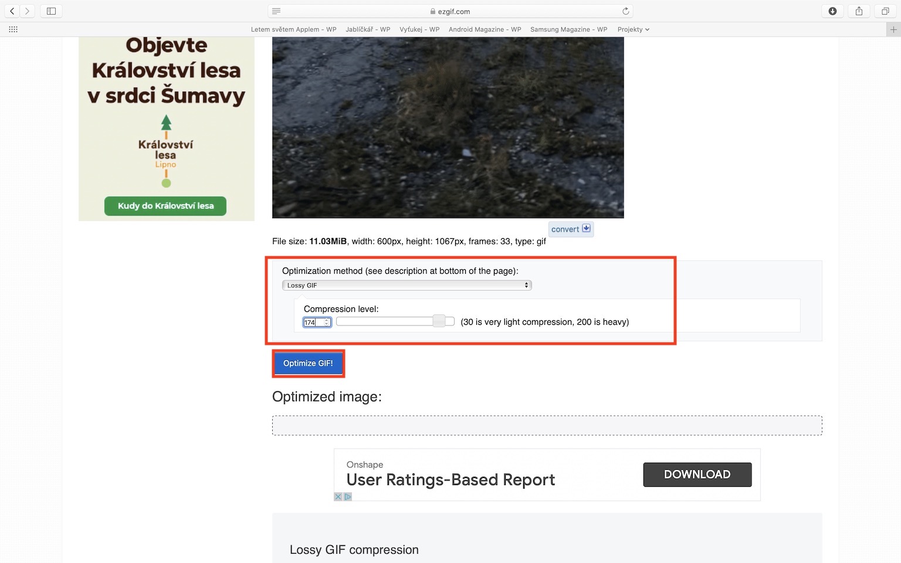Viewport: 901px width, 563px height.
Task: Click the Království lesa ad banner logo
Action: [166, 151]
